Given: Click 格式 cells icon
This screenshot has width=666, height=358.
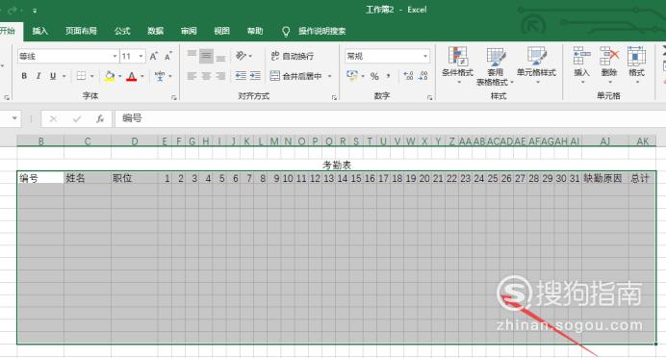Looking at the screenshot, I should (636, 64).
